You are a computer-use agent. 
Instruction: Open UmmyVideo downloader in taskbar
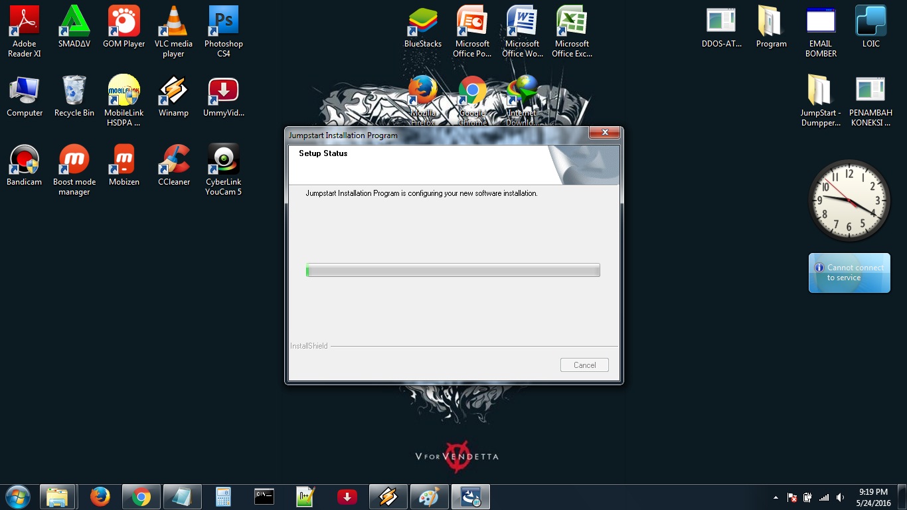[x=347, y=497]
